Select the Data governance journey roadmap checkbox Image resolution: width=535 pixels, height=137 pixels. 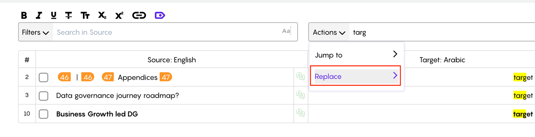43,96
